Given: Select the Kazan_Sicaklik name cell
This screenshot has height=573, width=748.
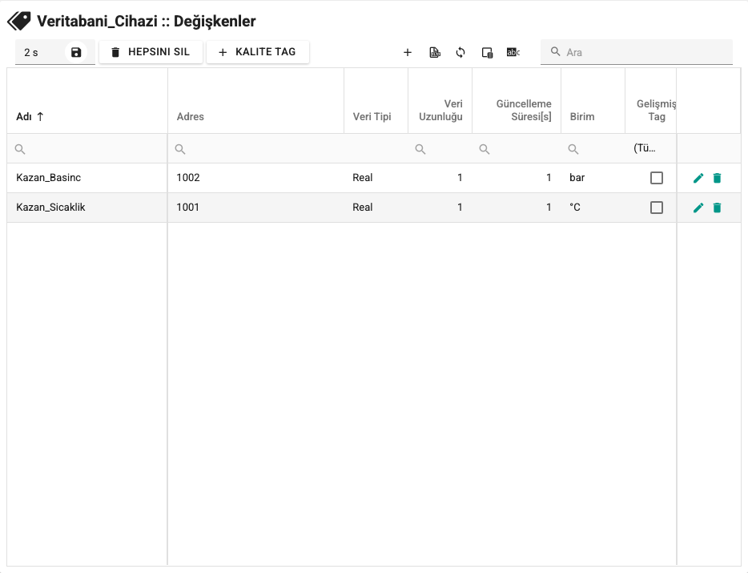Looking at the screenshot, I should (87, 208).
